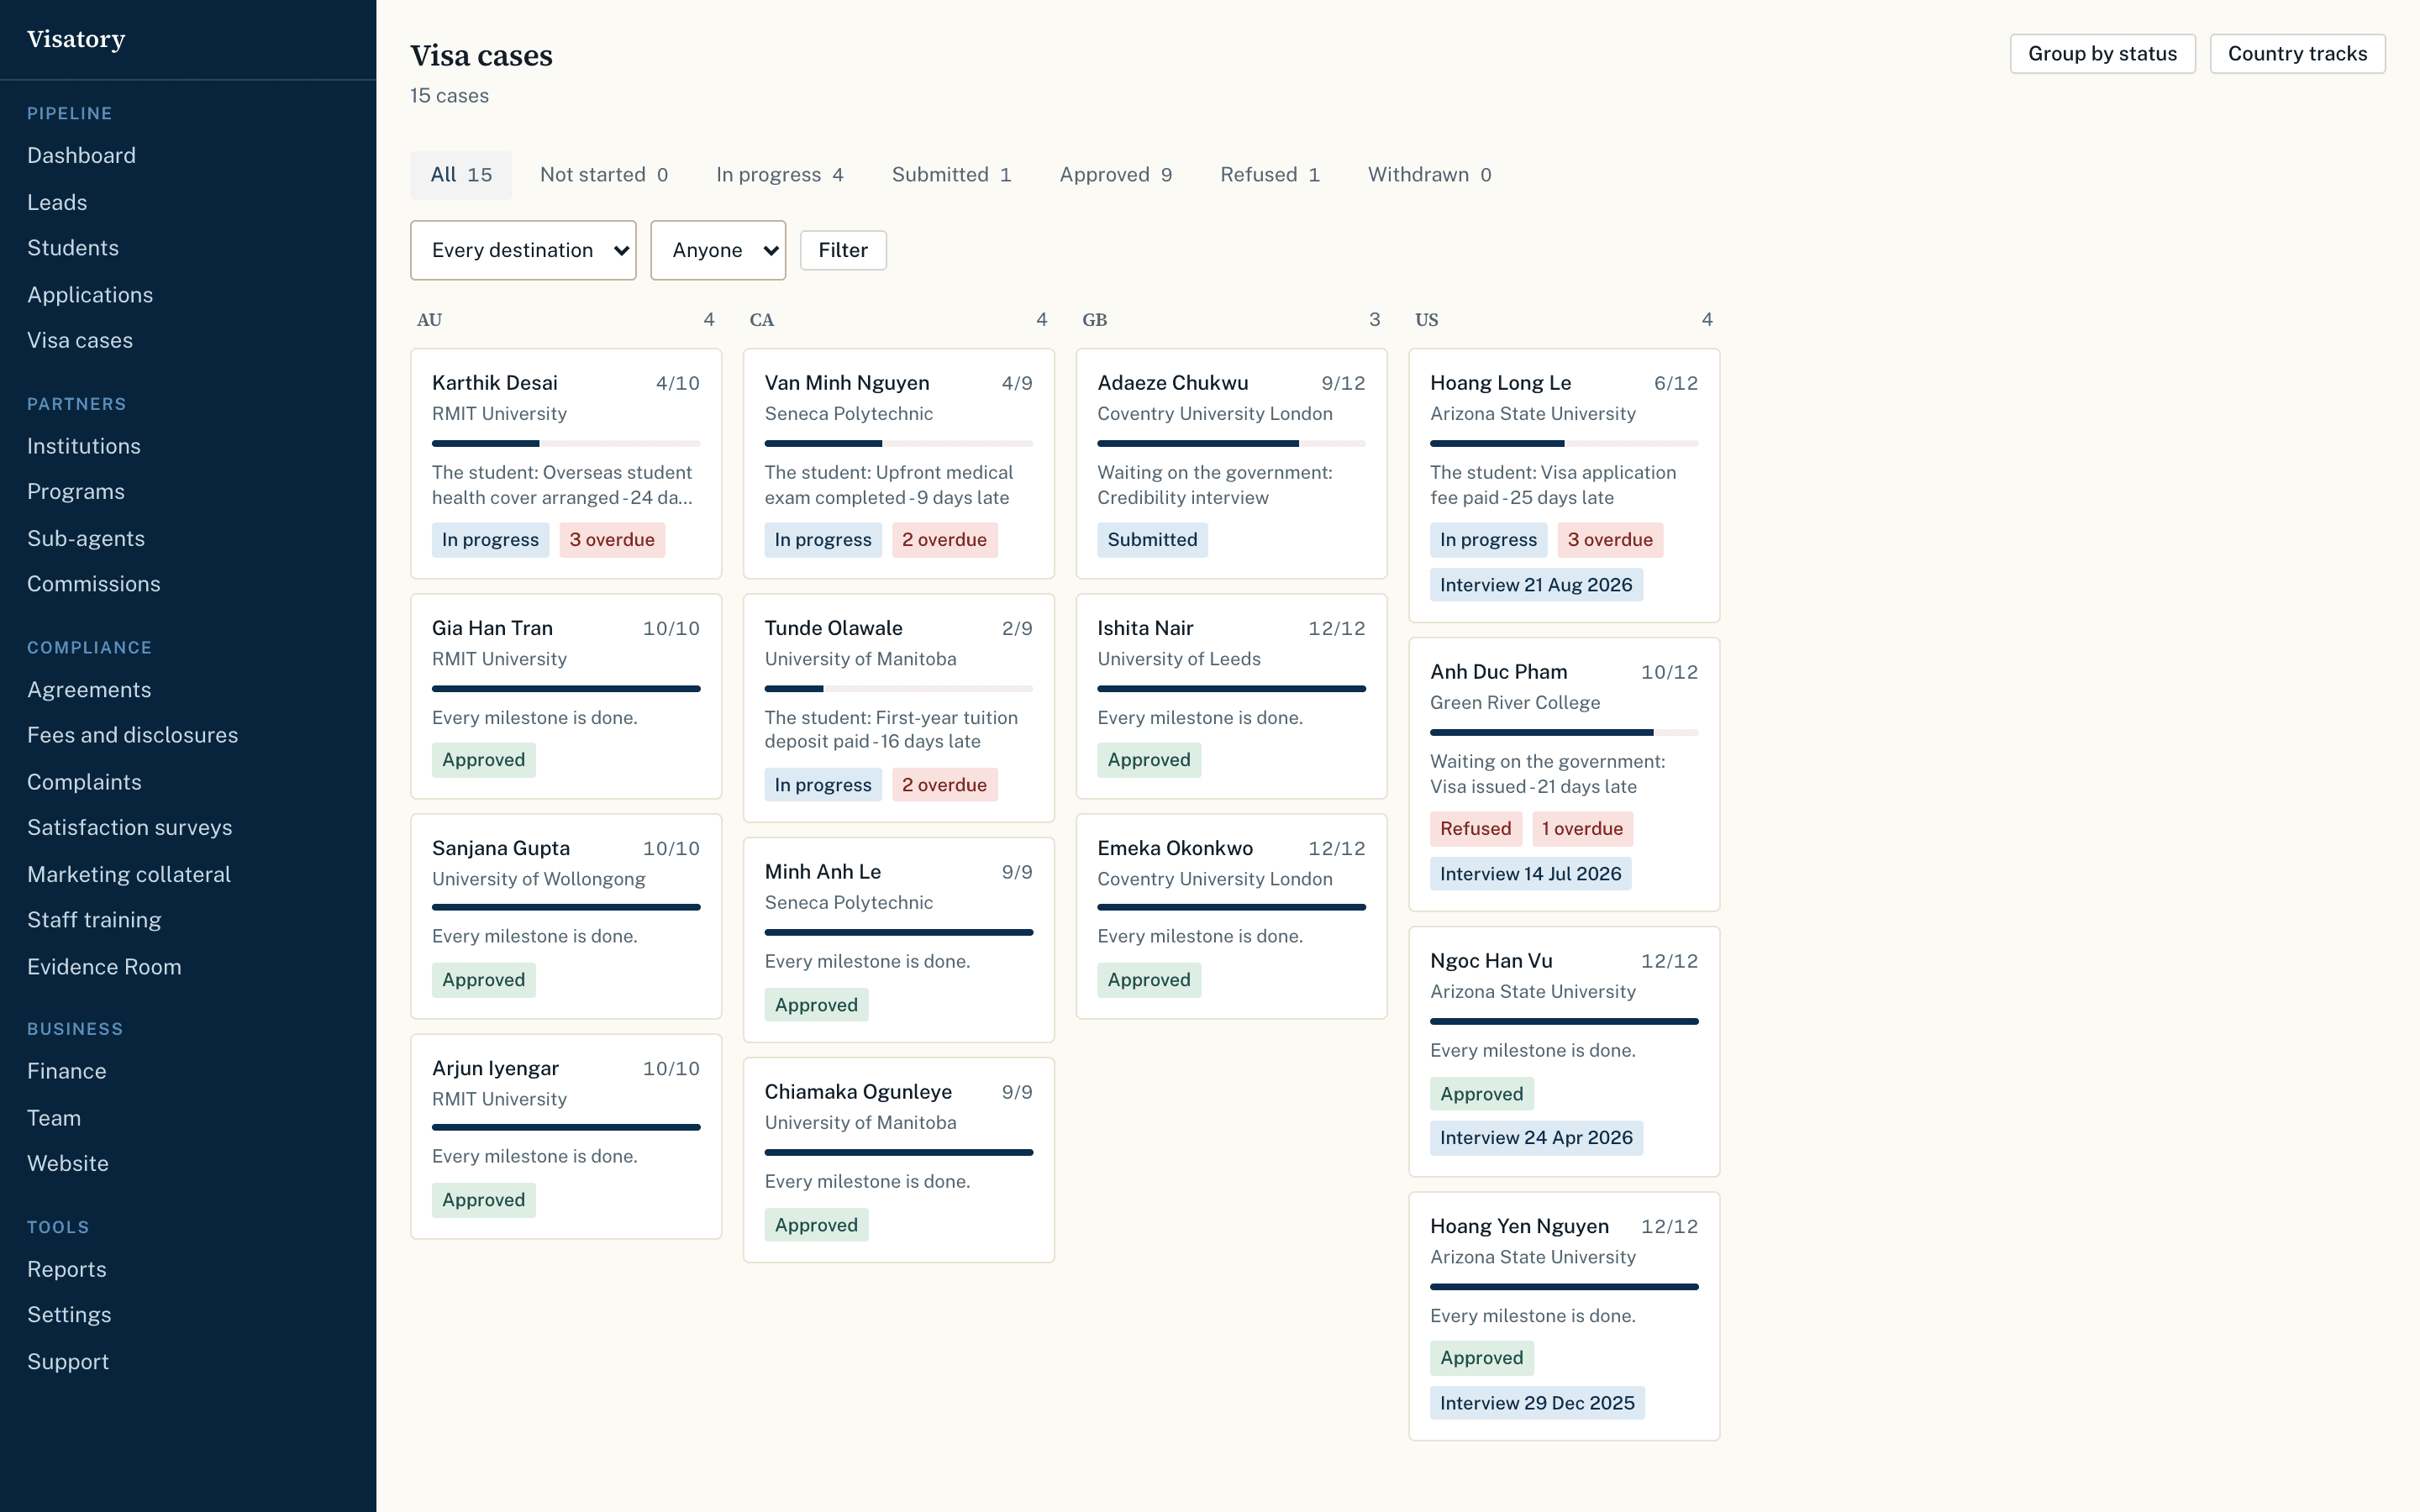Image resolution: width=2420 pixels, height=1512 pixels.
Task: Open Evidence Room
Action: 104,967
